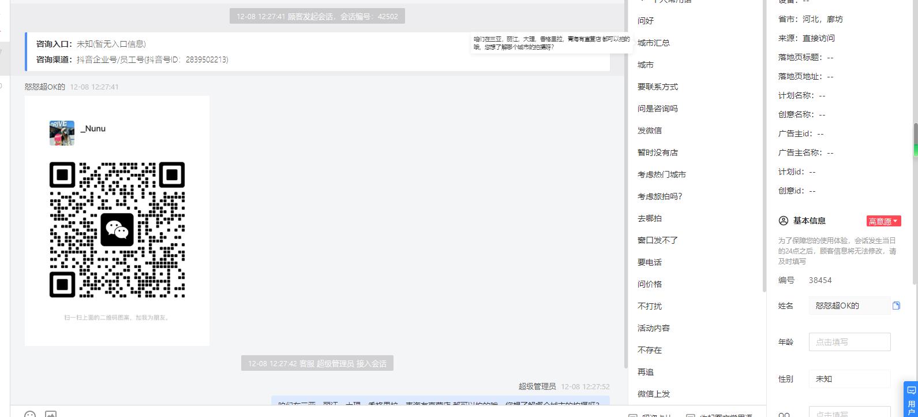Open the WeChat QR code image in chat
This screenshot has width=918, height=417.
117,221
